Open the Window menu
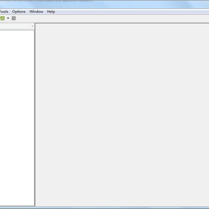Screen dimensions: 209x209 click(36, 12)
